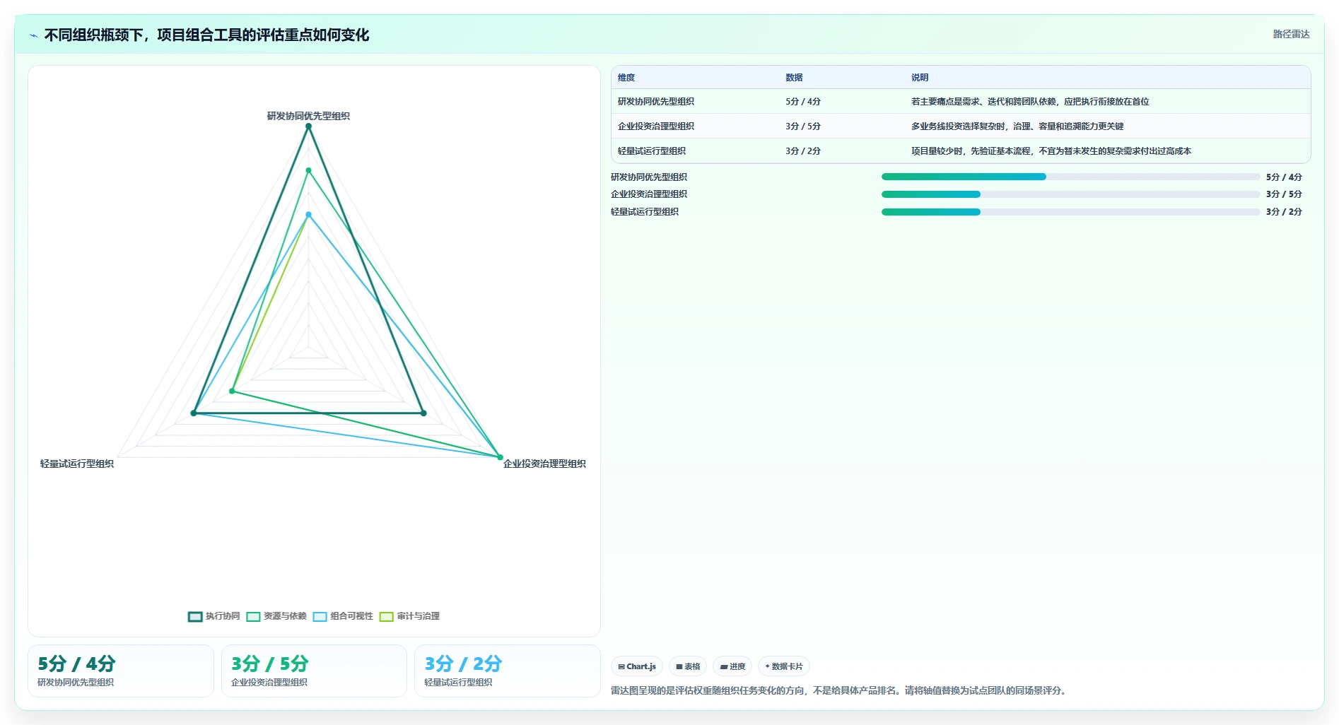Click the 5分 / 4分 table cell
The width and height of the screenshot is (1339, 725).
(x=803, y=102)
